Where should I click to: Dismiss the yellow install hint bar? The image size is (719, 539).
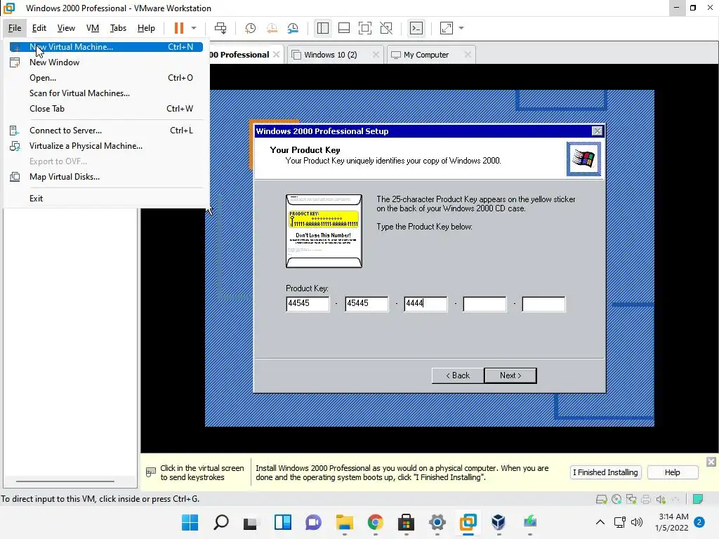point(711,462)
